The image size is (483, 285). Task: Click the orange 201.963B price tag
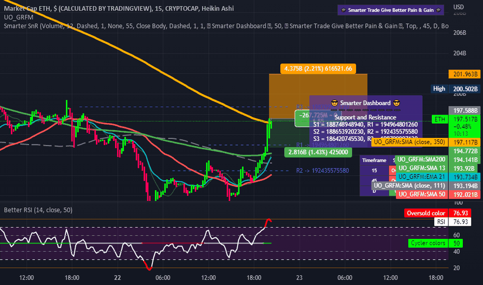coord(464,74)
